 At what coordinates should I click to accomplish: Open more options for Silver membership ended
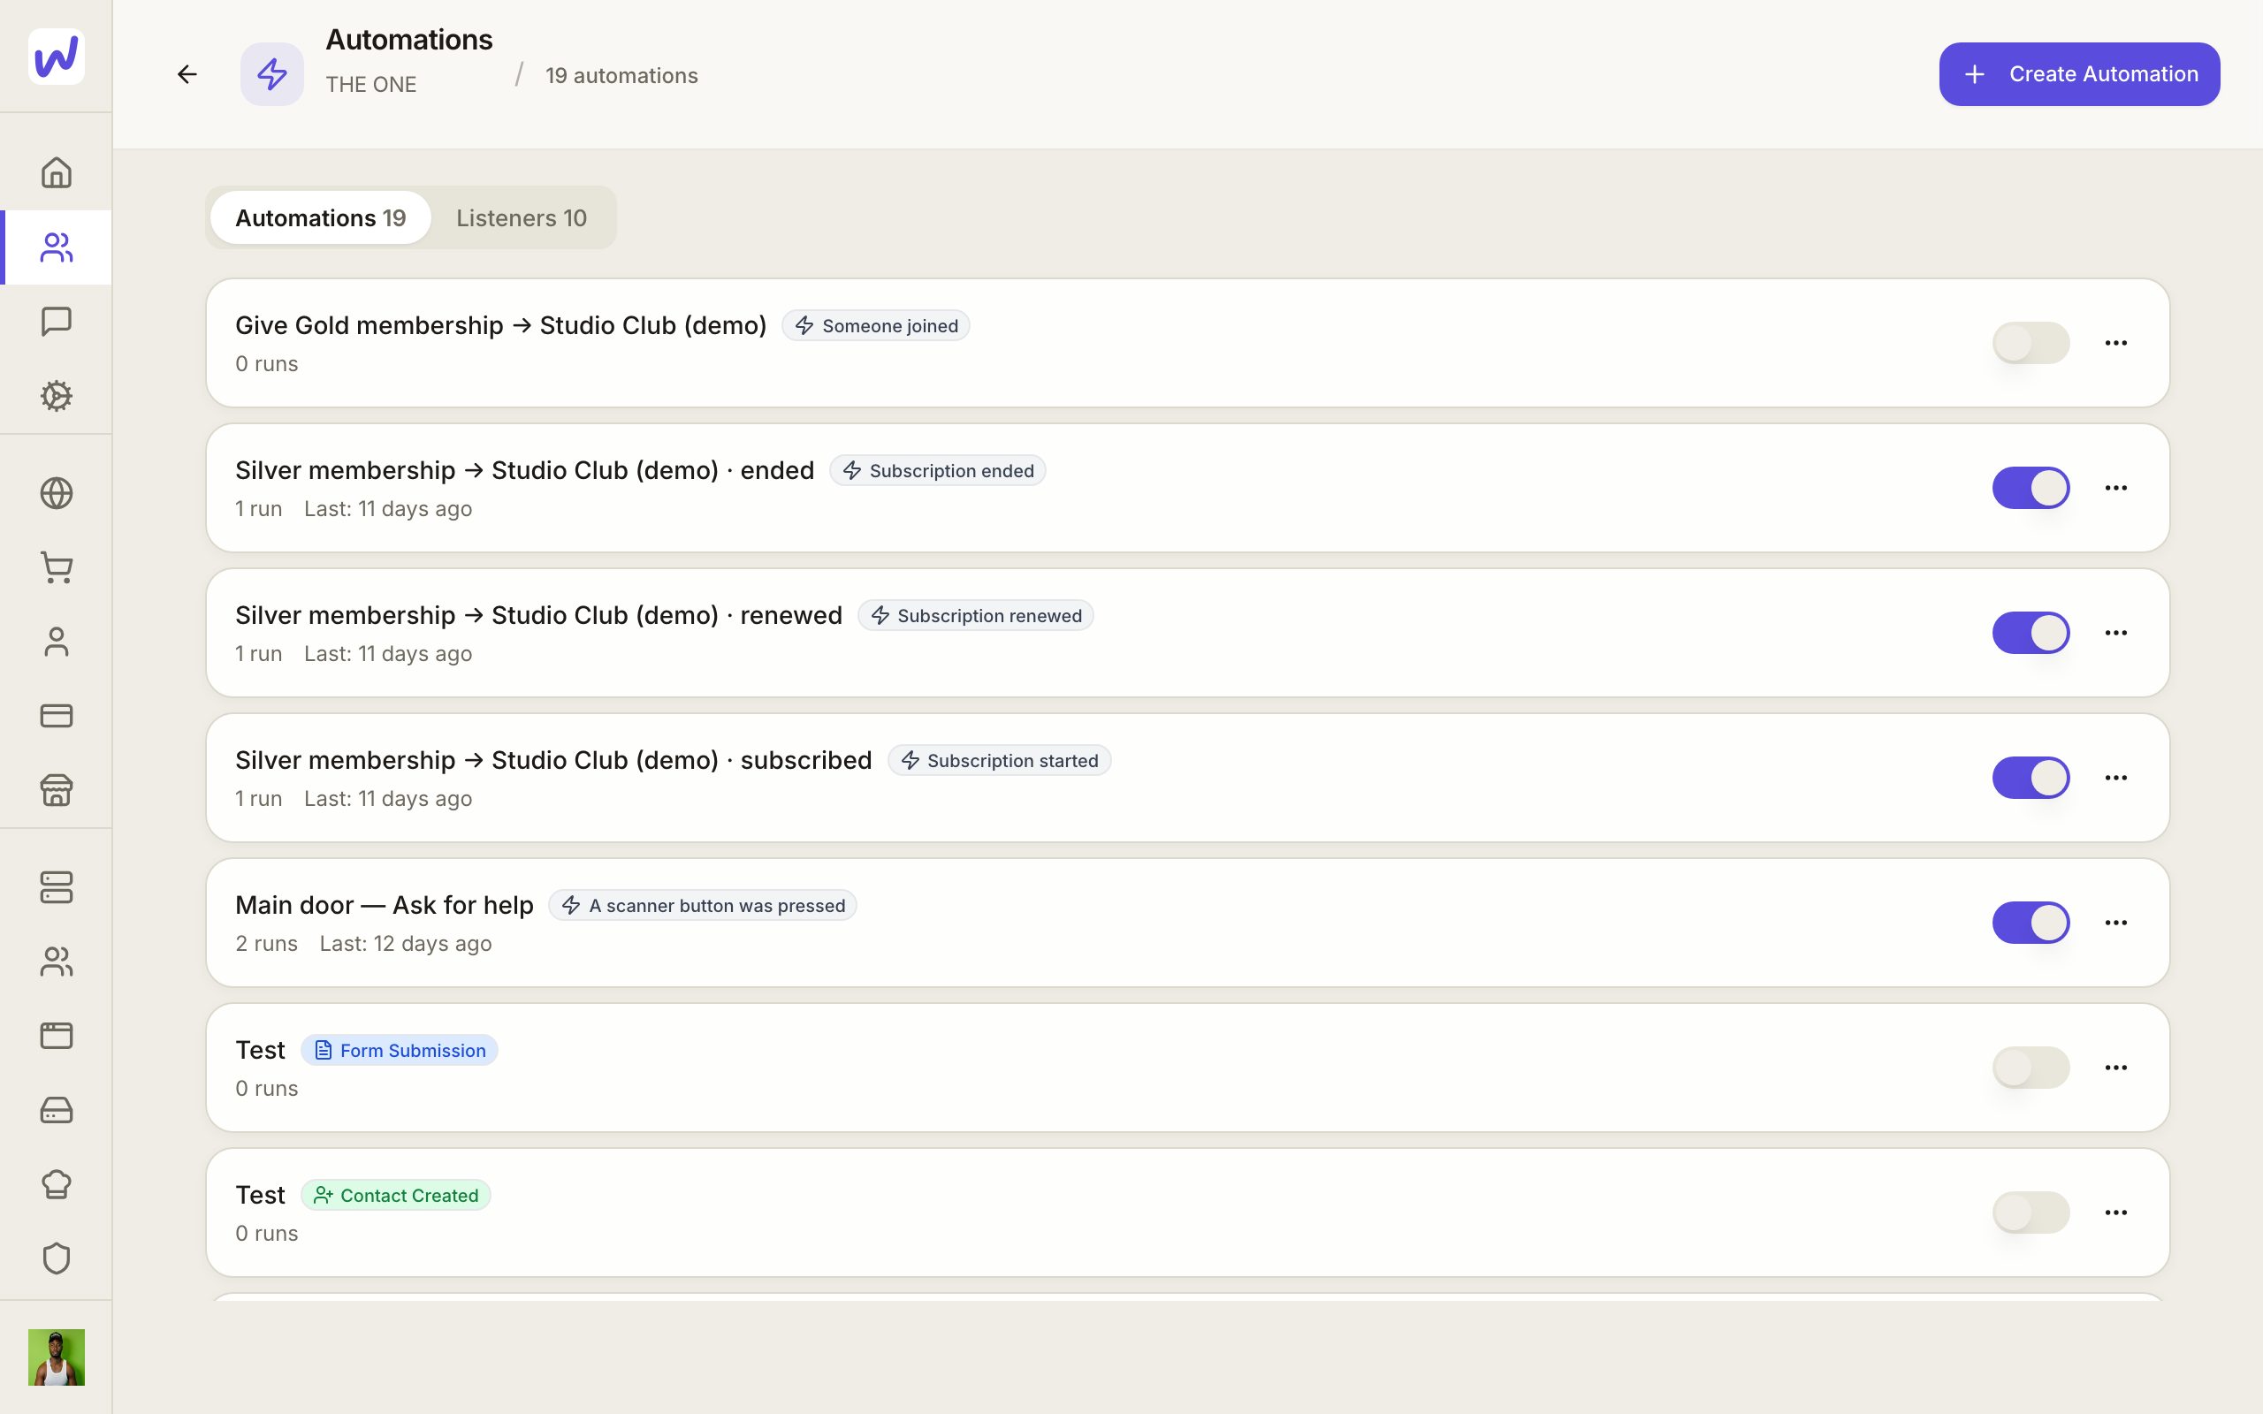click(x=2116, y=488)
